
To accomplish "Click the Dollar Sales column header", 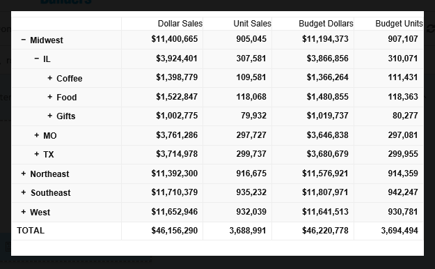I will tap(180, 24).
